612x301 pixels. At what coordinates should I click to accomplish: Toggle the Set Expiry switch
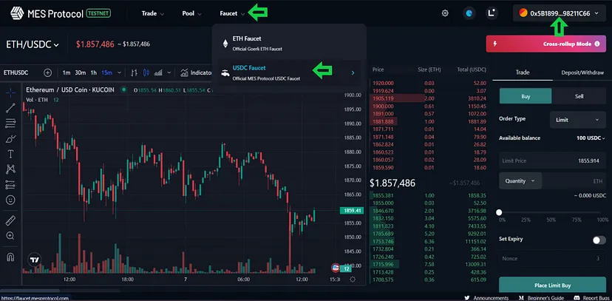(599, 240)
